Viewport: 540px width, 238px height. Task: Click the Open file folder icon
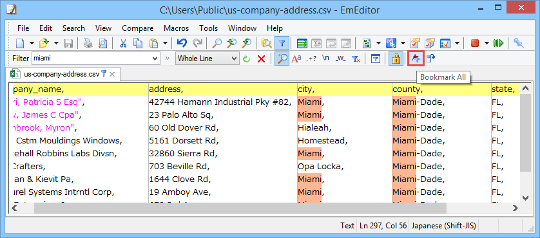44,43
